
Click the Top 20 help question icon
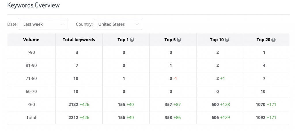coord(274,40)
